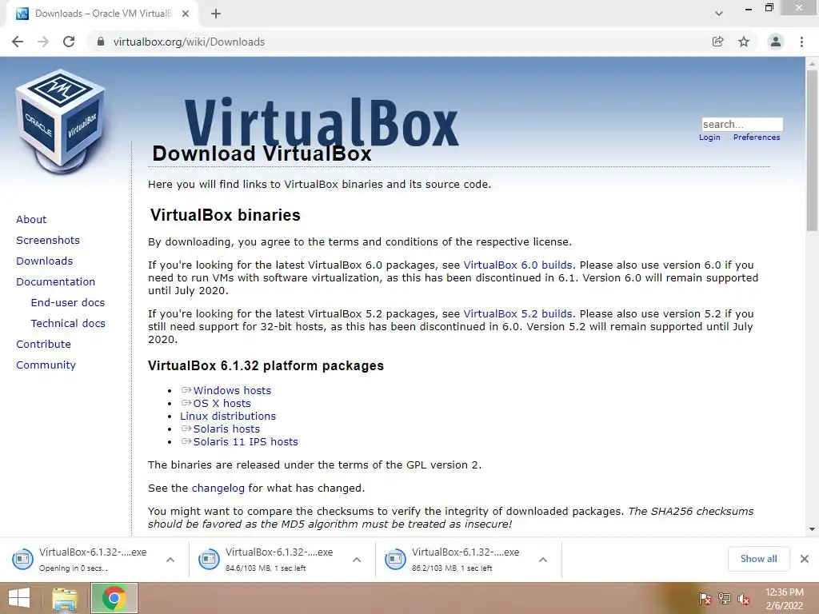This screenshot has width=819, height=614.
Task: Click the page vertical scrollbar thumb
Action: pos(812,150)
